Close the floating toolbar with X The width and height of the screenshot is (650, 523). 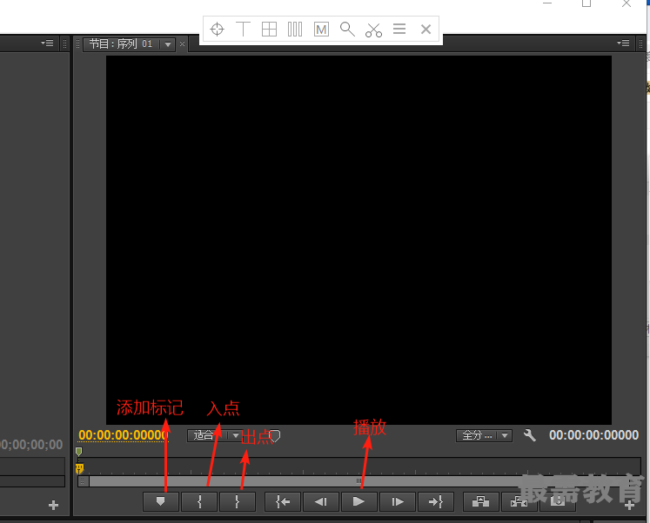point(426,30)
